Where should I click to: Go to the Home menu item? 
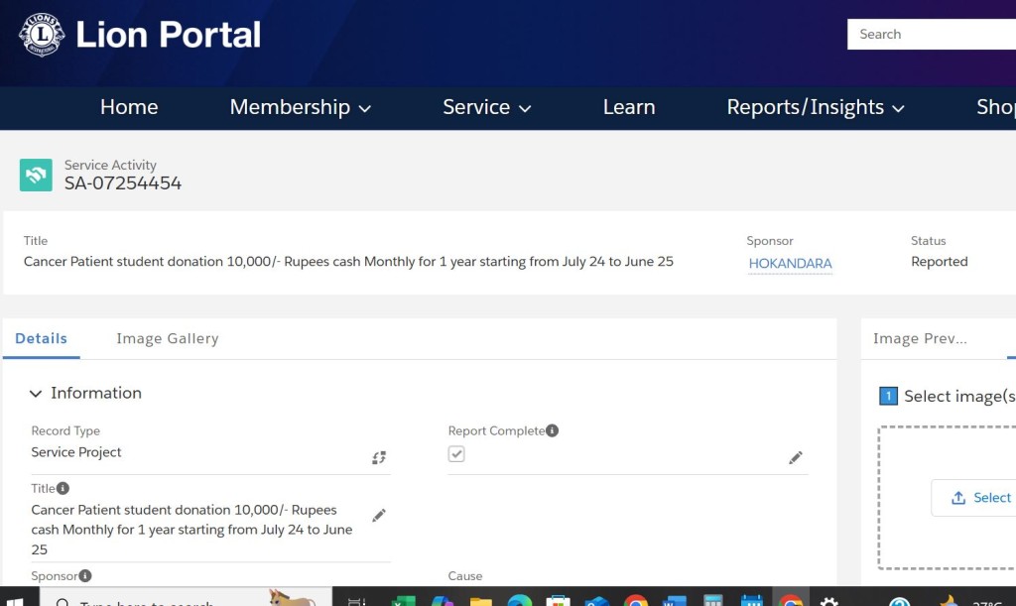coord(129,107)
